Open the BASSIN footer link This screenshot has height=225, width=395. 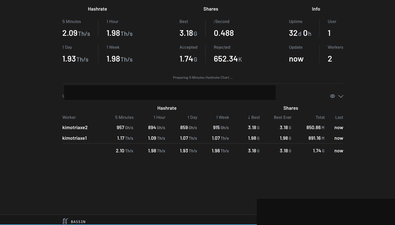coord(78,222)
